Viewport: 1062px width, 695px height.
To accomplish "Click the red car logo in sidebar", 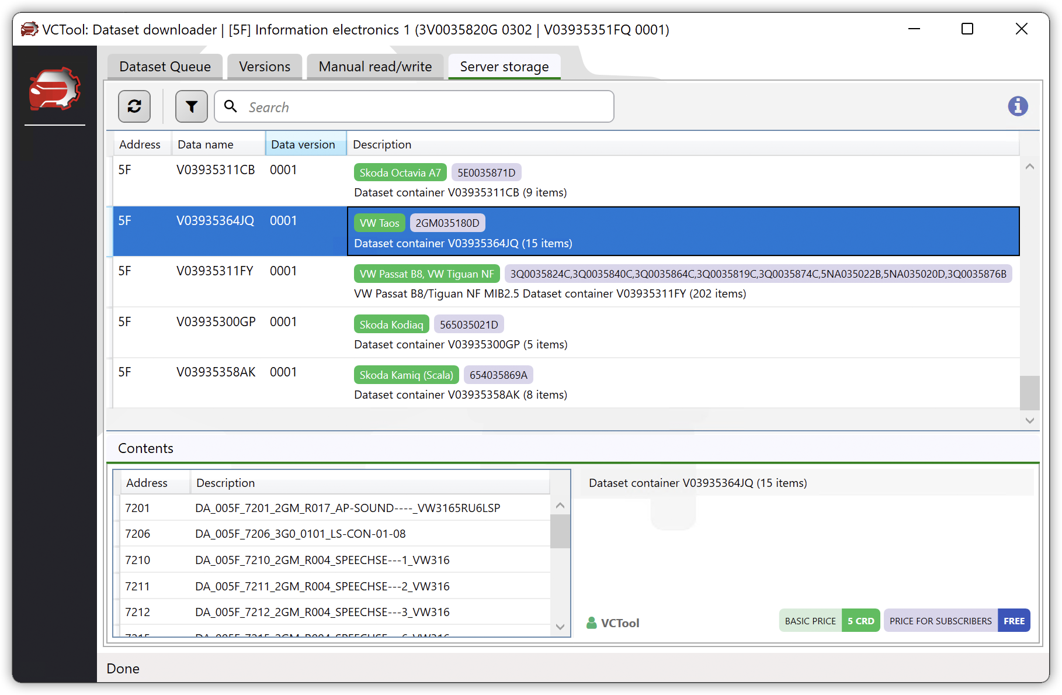I will (54, 89).
